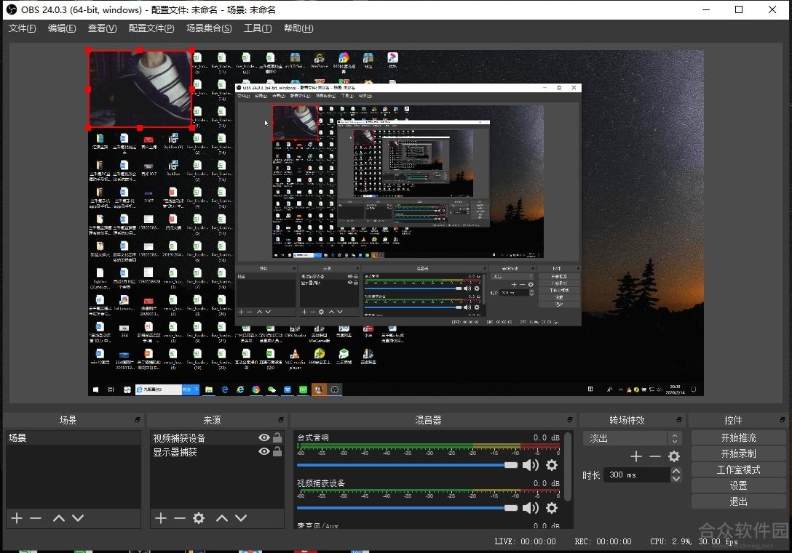Screen dimensions: 792x553
Task: Hide the 显示器捕获 source via eye icon
Action: [x=264, y=451]
